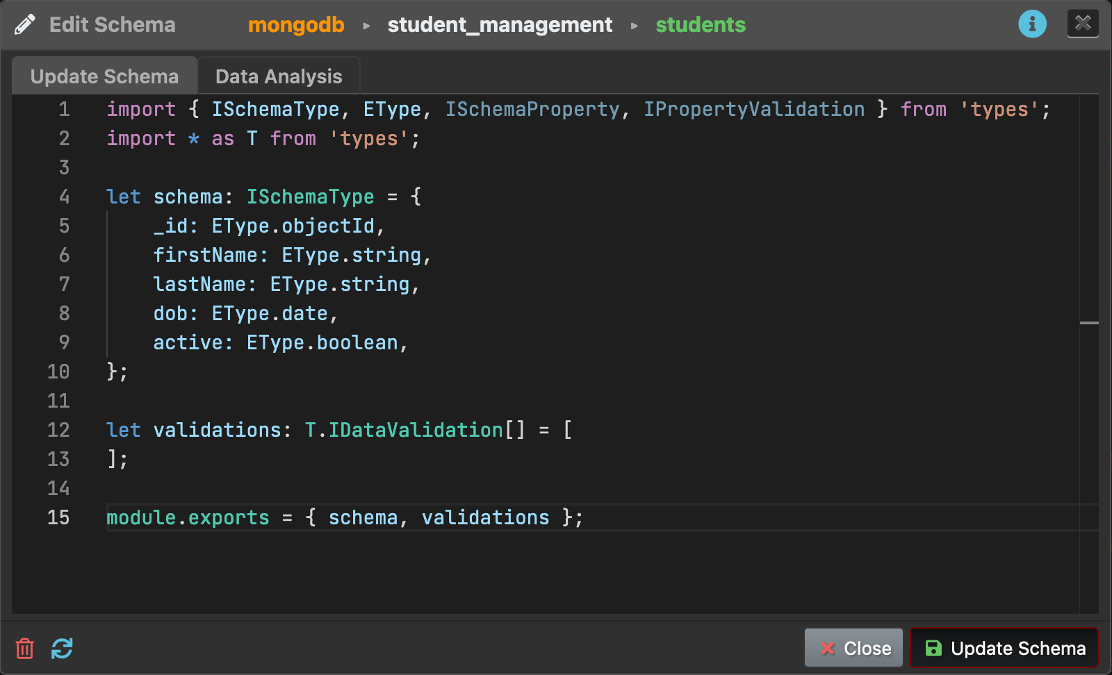Click the 'firstName: EType.string' line
Image resolution: width=1112 pixels, height=675 pixels.
pyautogui.click(x=293, y=255)
